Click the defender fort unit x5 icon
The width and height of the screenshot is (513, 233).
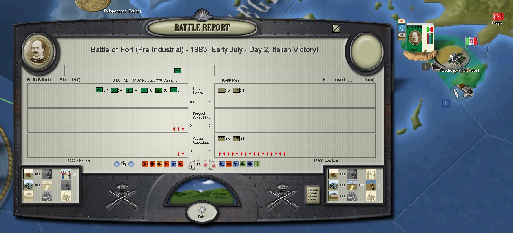pyautogui.click(x=221, y=90)
